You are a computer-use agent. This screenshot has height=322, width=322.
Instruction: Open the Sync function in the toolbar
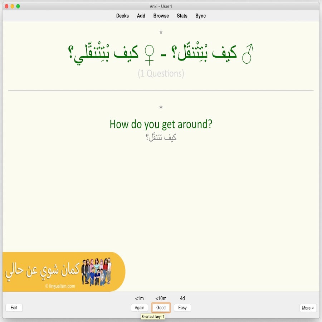tap(200, 16)
